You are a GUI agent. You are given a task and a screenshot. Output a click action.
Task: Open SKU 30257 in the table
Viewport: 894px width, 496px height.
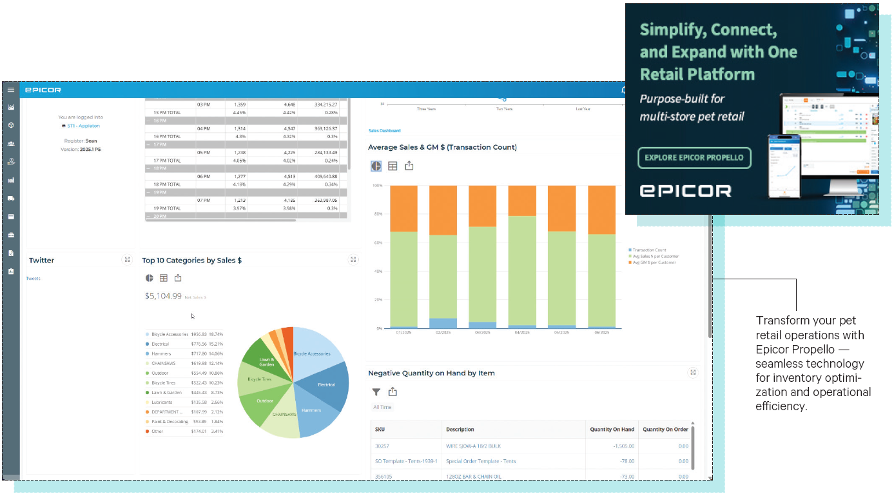point(380,446)
